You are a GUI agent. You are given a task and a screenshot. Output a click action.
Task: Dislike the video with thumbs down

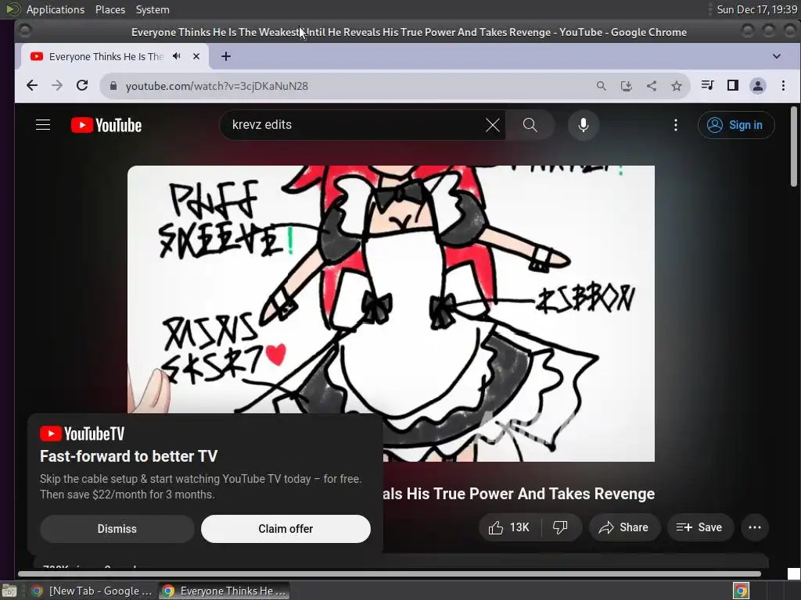coord(561,527)
